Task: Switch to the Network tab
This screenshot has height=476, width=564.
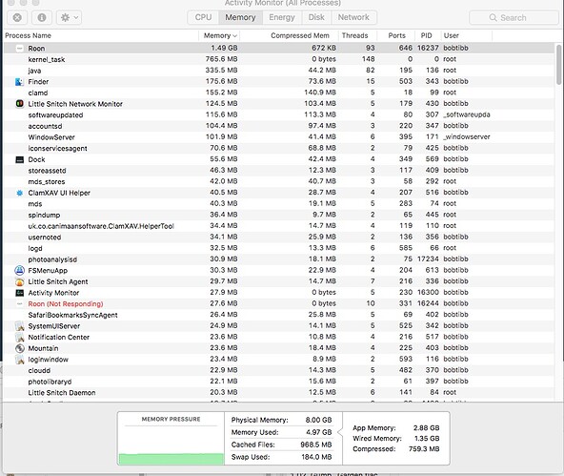Action: (353, 17)
